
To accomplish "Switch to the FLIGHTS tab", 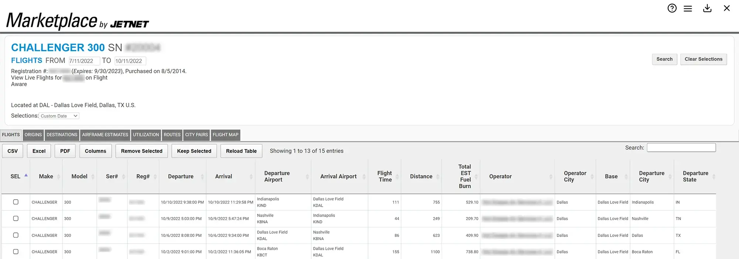I will click(x=11, y=135).
